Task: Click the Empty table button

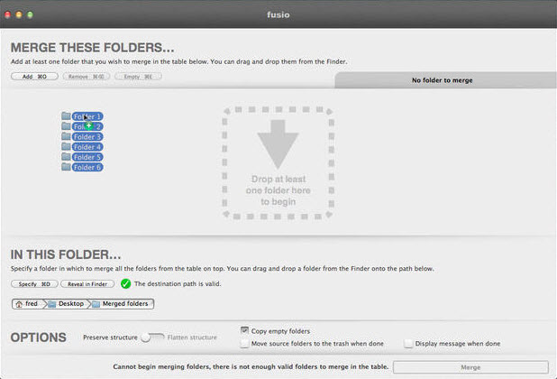Action: (138, 77)
